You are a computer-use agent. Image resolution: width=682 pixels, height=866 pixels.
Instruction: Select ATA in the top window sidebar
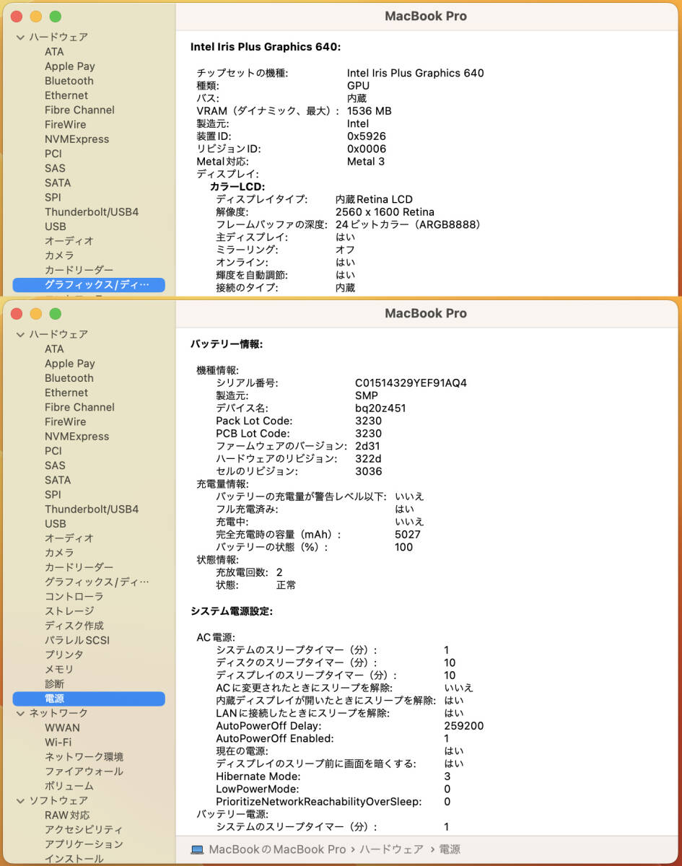pos(54,51)
